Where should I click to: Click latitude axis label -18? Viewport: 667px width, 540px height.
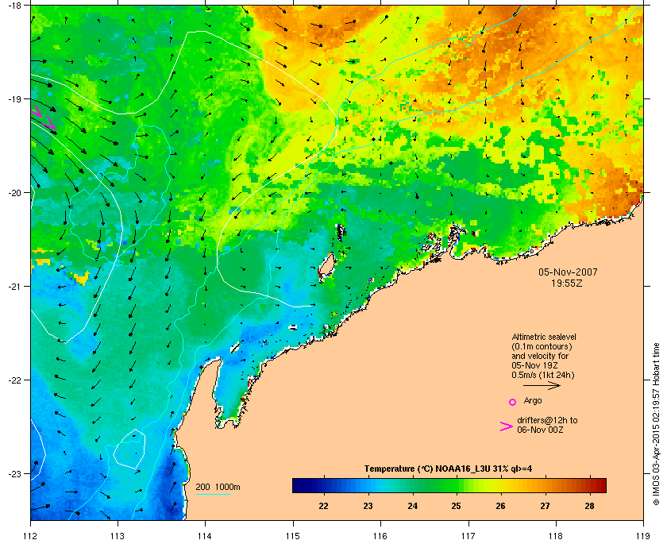[x=15, y=6]
